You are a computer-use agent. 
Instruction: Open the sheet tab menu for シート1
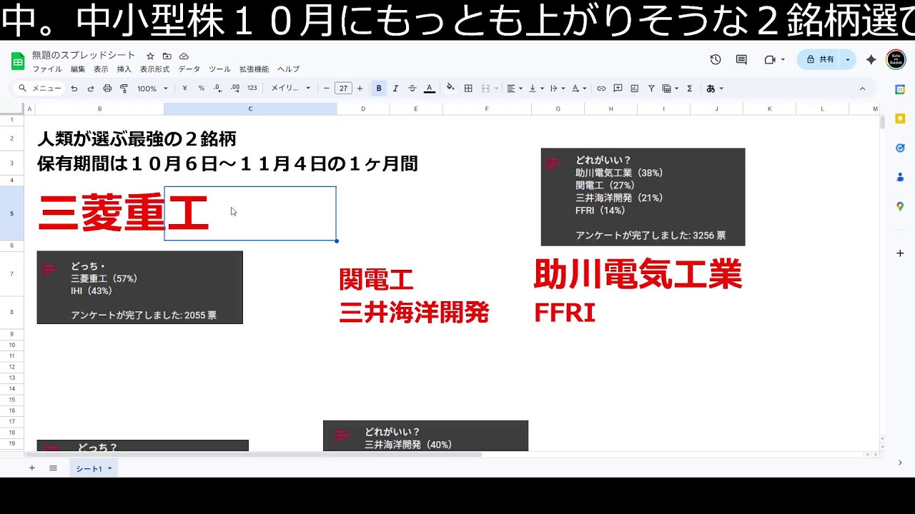click(109, 468)
